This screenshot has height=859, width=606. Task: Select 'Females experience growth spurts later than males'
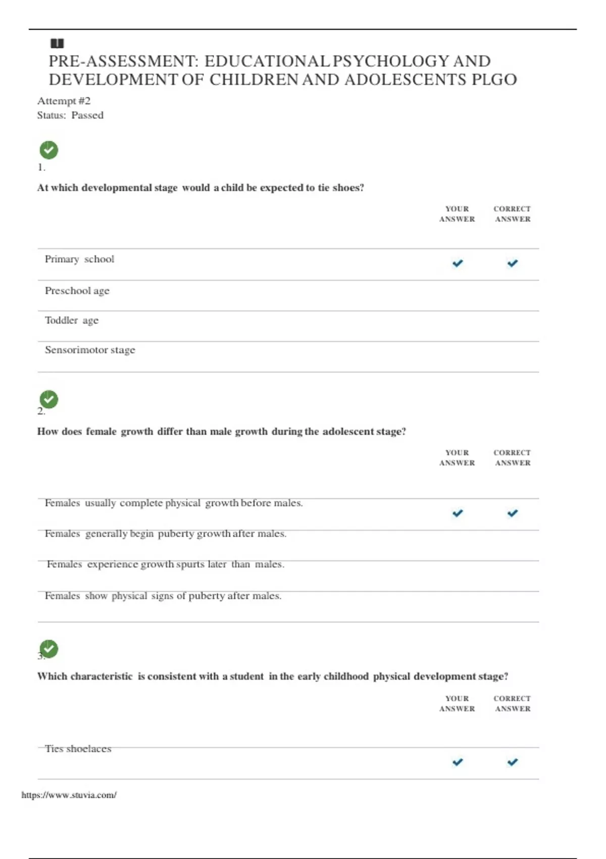pos(166,564)
